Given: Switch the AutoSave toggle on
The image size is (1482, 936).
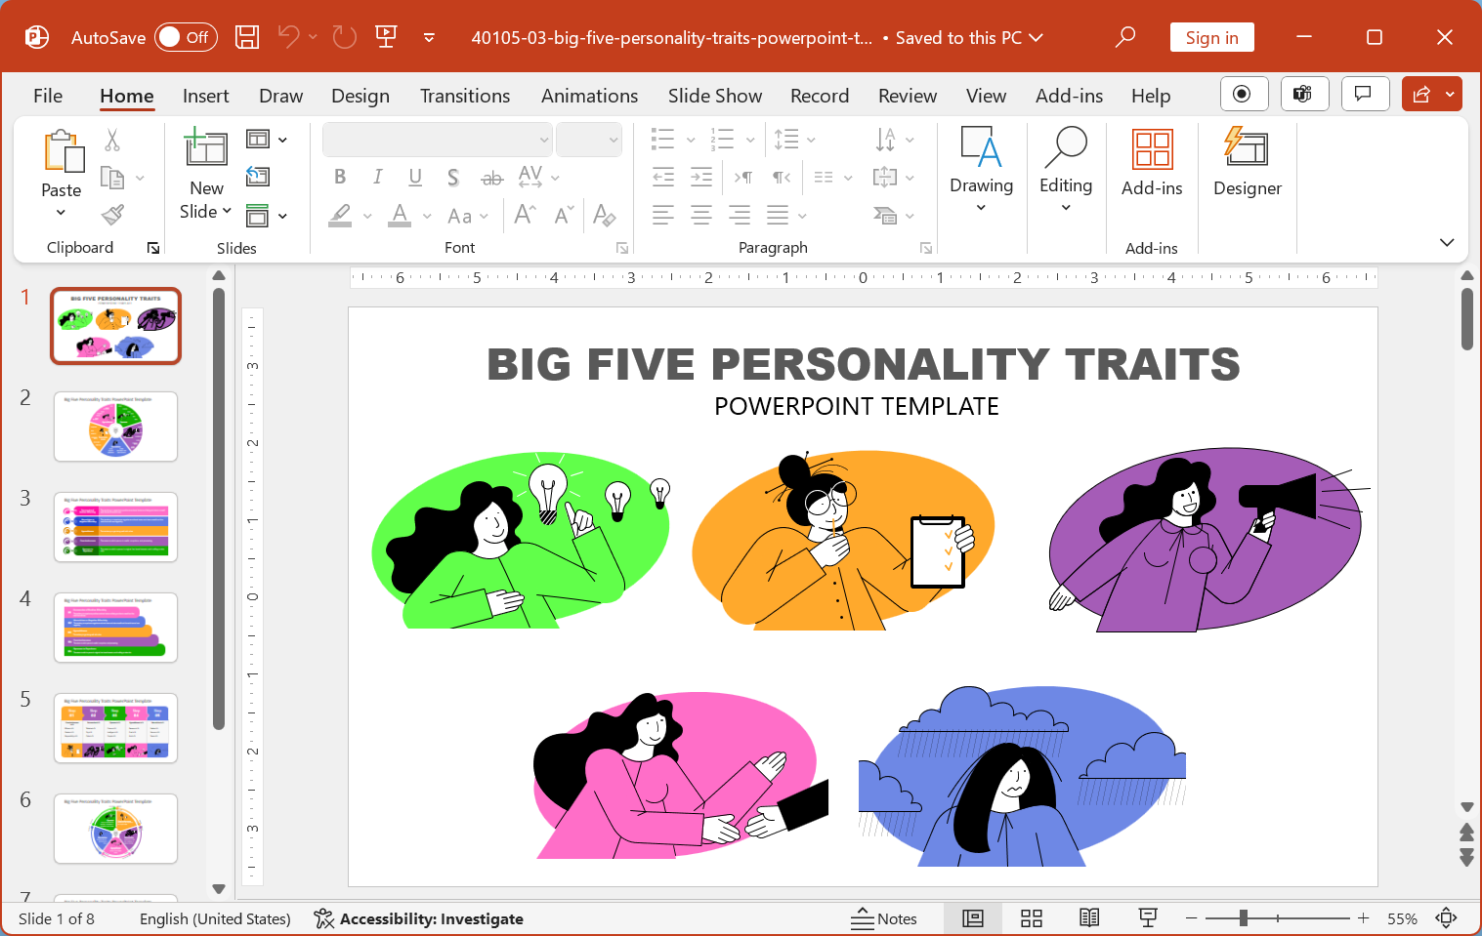Looking at the screenshot, I should pyautogui.click(x=186, y=37).
